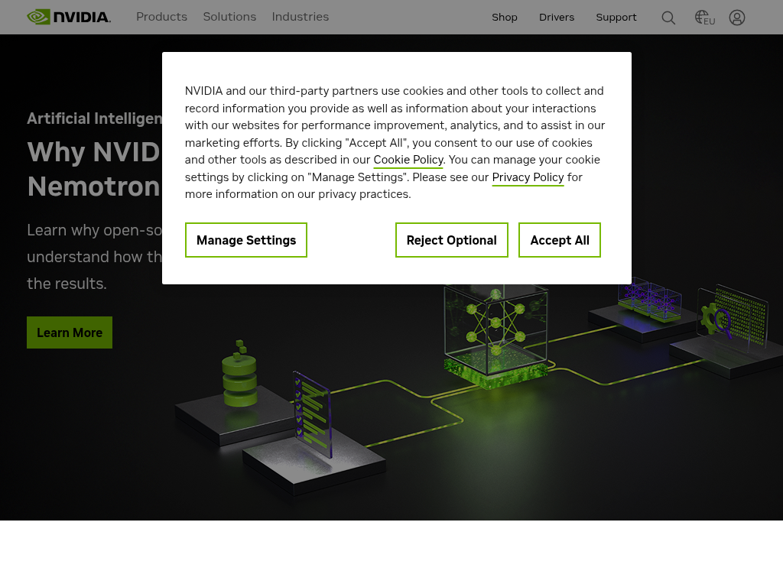Follow the Cookie Policy link

408,160
